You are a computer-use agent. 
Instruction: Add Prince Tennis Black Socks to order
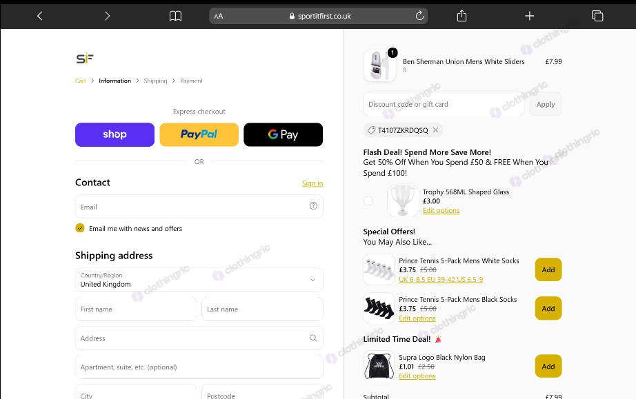548,308
